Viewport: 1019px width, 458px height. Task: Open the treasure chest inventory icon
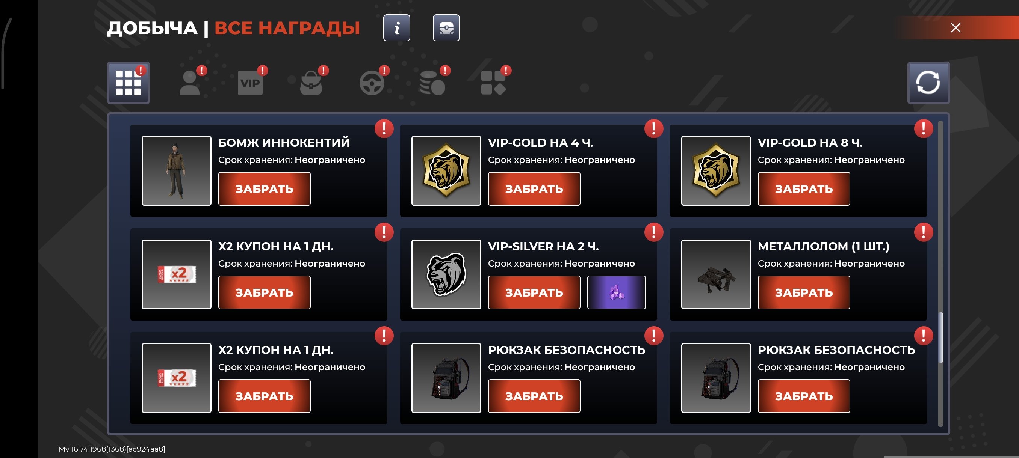tap(446, 28)
